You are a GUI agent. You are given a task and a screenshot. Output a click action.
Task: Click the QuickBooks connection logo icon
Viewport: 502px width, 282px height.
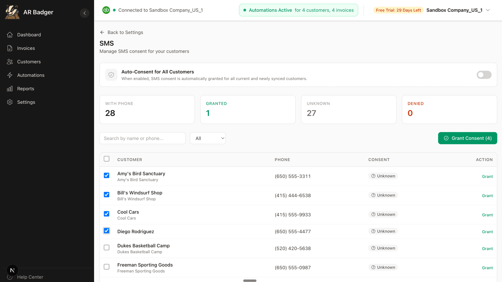coord(106,10)
